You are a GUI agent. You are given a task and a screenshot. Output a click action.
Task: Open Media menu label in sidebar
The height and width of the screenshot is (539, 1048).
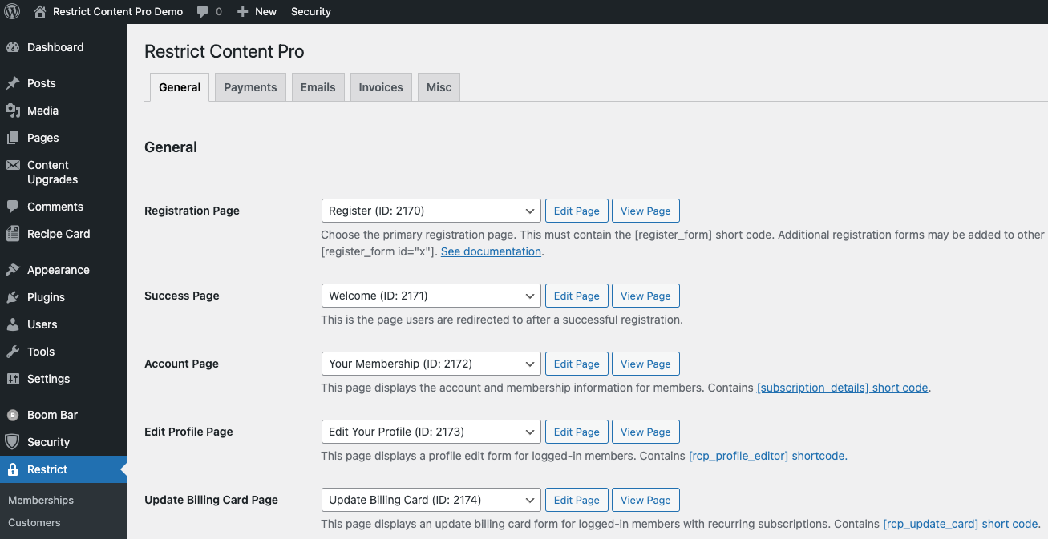click(42, 111)
